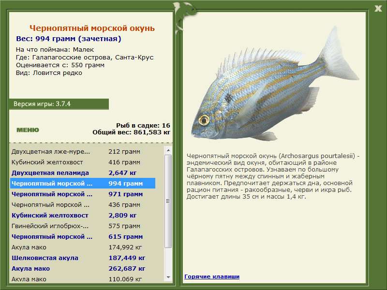Click the scrollbar down arrow in fish list
The height and width of the screenshot is (290, 387).
pyautogui.click(x=168, y=277)
